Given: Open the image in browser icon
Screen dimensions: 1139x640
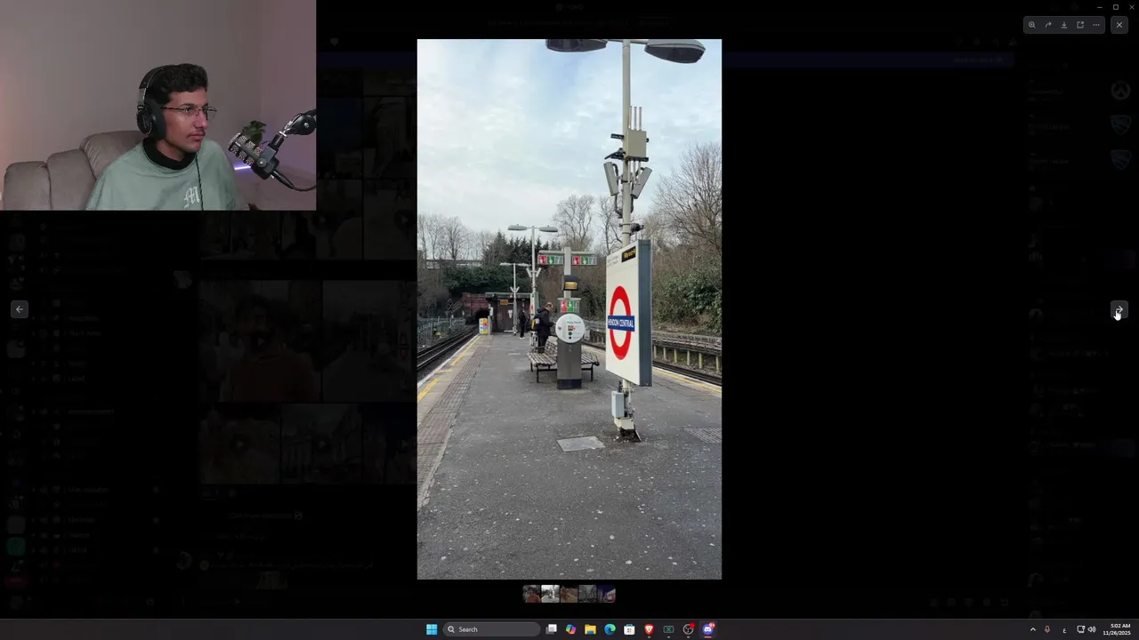Looking at the screenshot, I should (x=1079, y=25).
